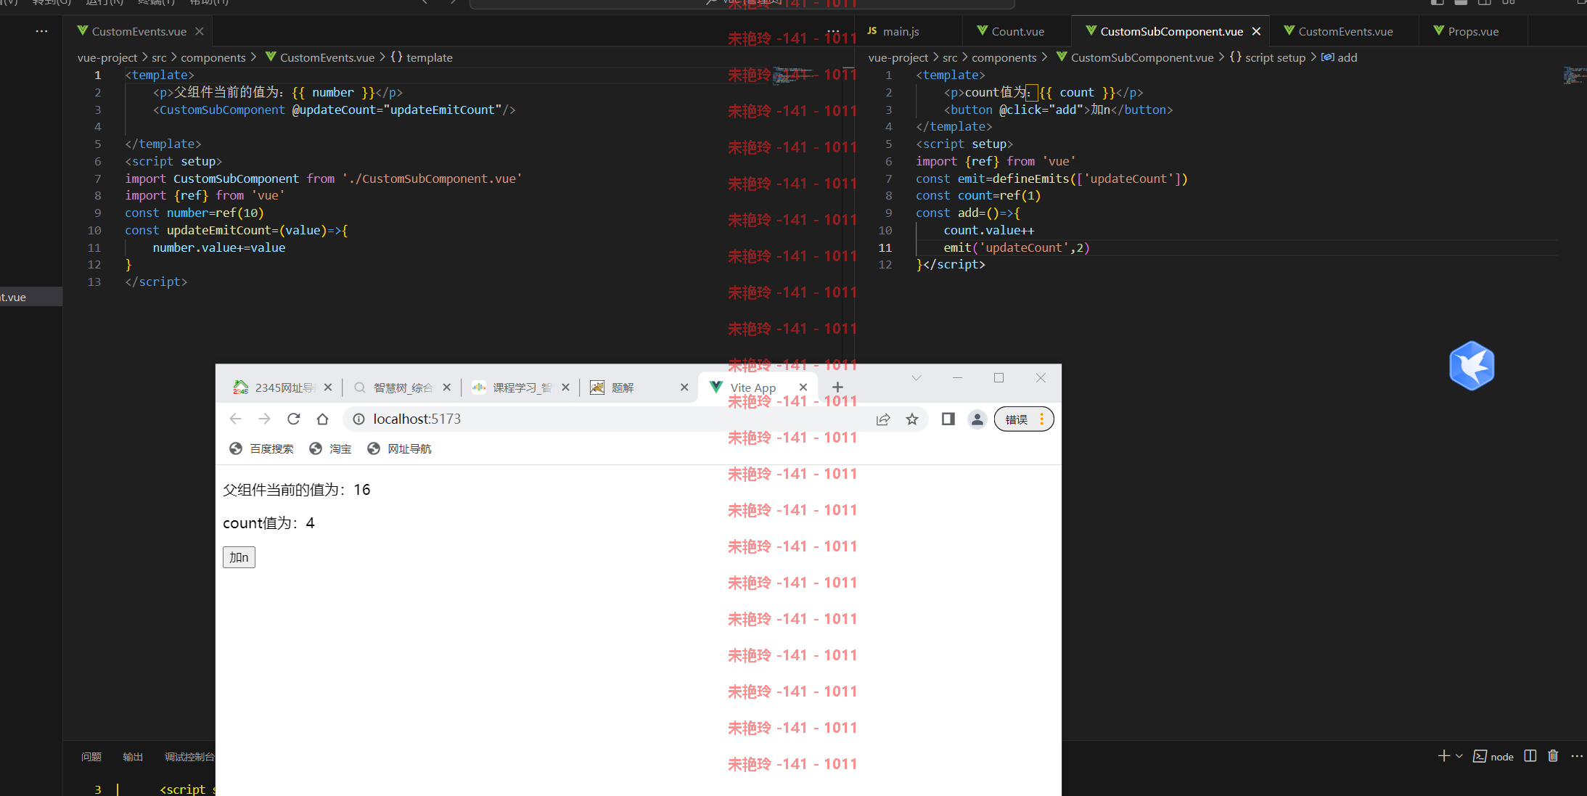Open main.js editor tab
Image resolution: width=1587 pixels, height=796 pixels.
coord(908,31)
